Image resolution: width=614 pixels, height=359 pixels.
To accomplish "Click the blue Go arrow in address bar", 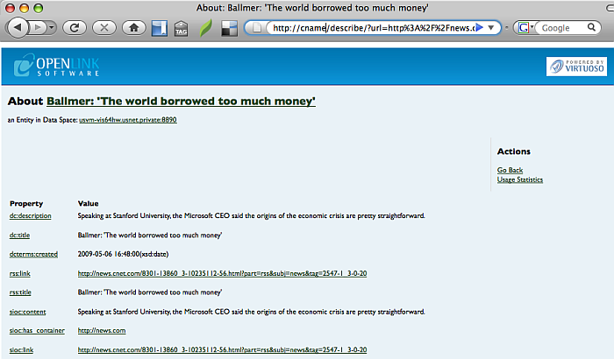I will (479, 27).
